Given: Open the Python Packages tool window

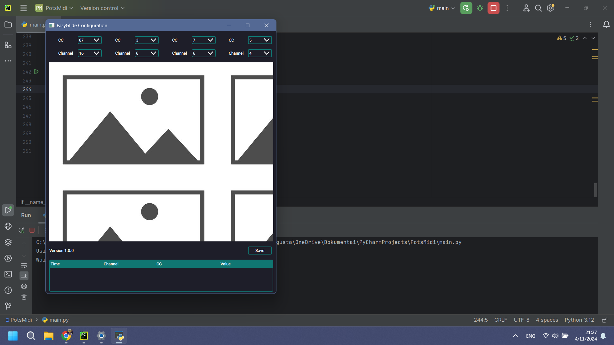Looking at the screenshot, I should (x=8, y=242).
